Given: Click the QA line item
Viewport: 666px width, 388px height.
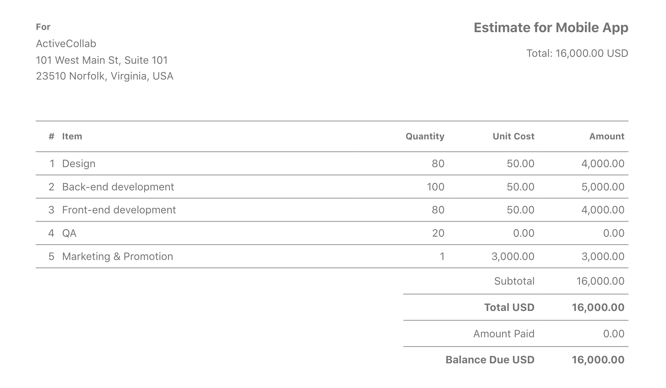Looking at the screenshot, I should [69, 233].
